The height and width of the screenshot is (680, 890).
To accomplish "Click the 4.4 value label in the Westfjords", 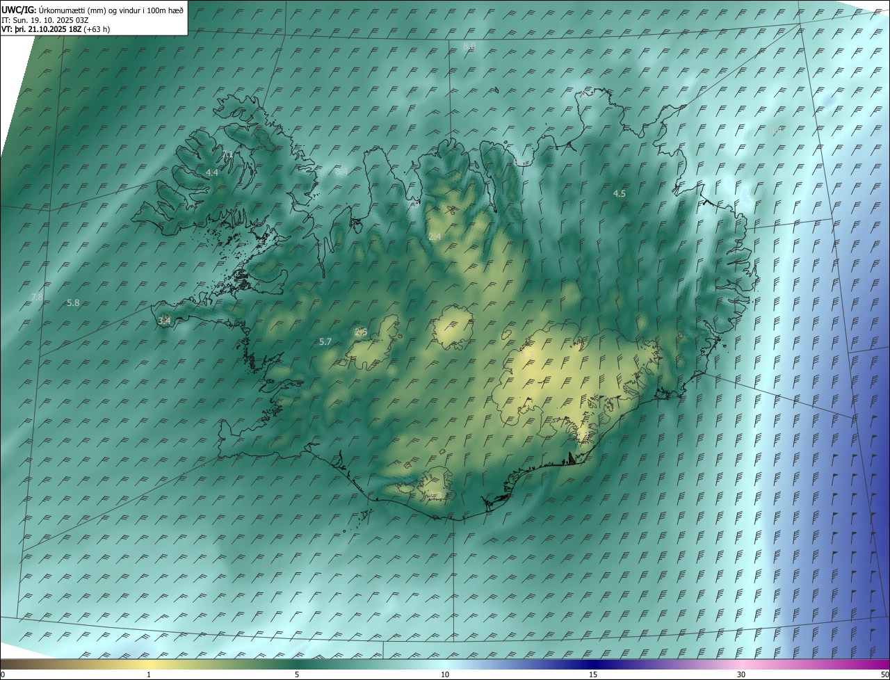I will (x=212, y=172).
